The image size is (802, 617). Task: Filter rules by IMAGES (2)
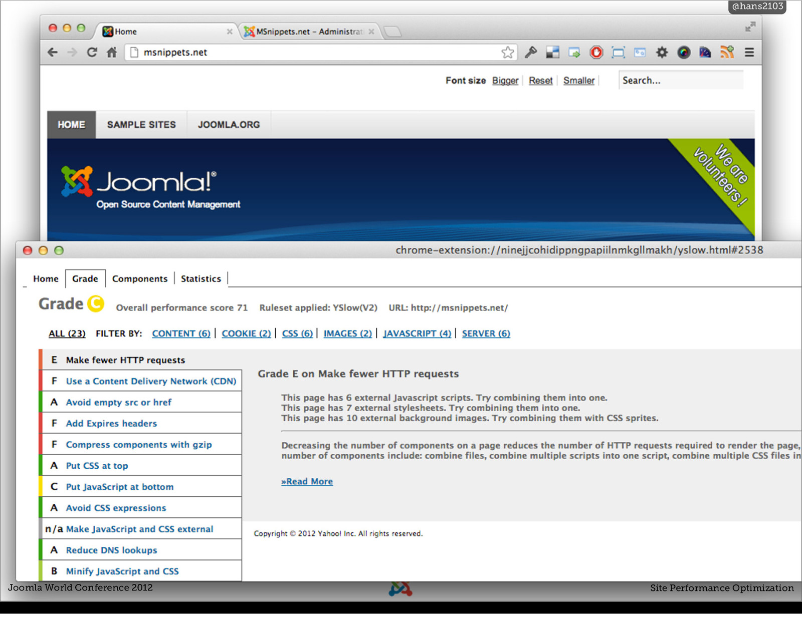348,334
